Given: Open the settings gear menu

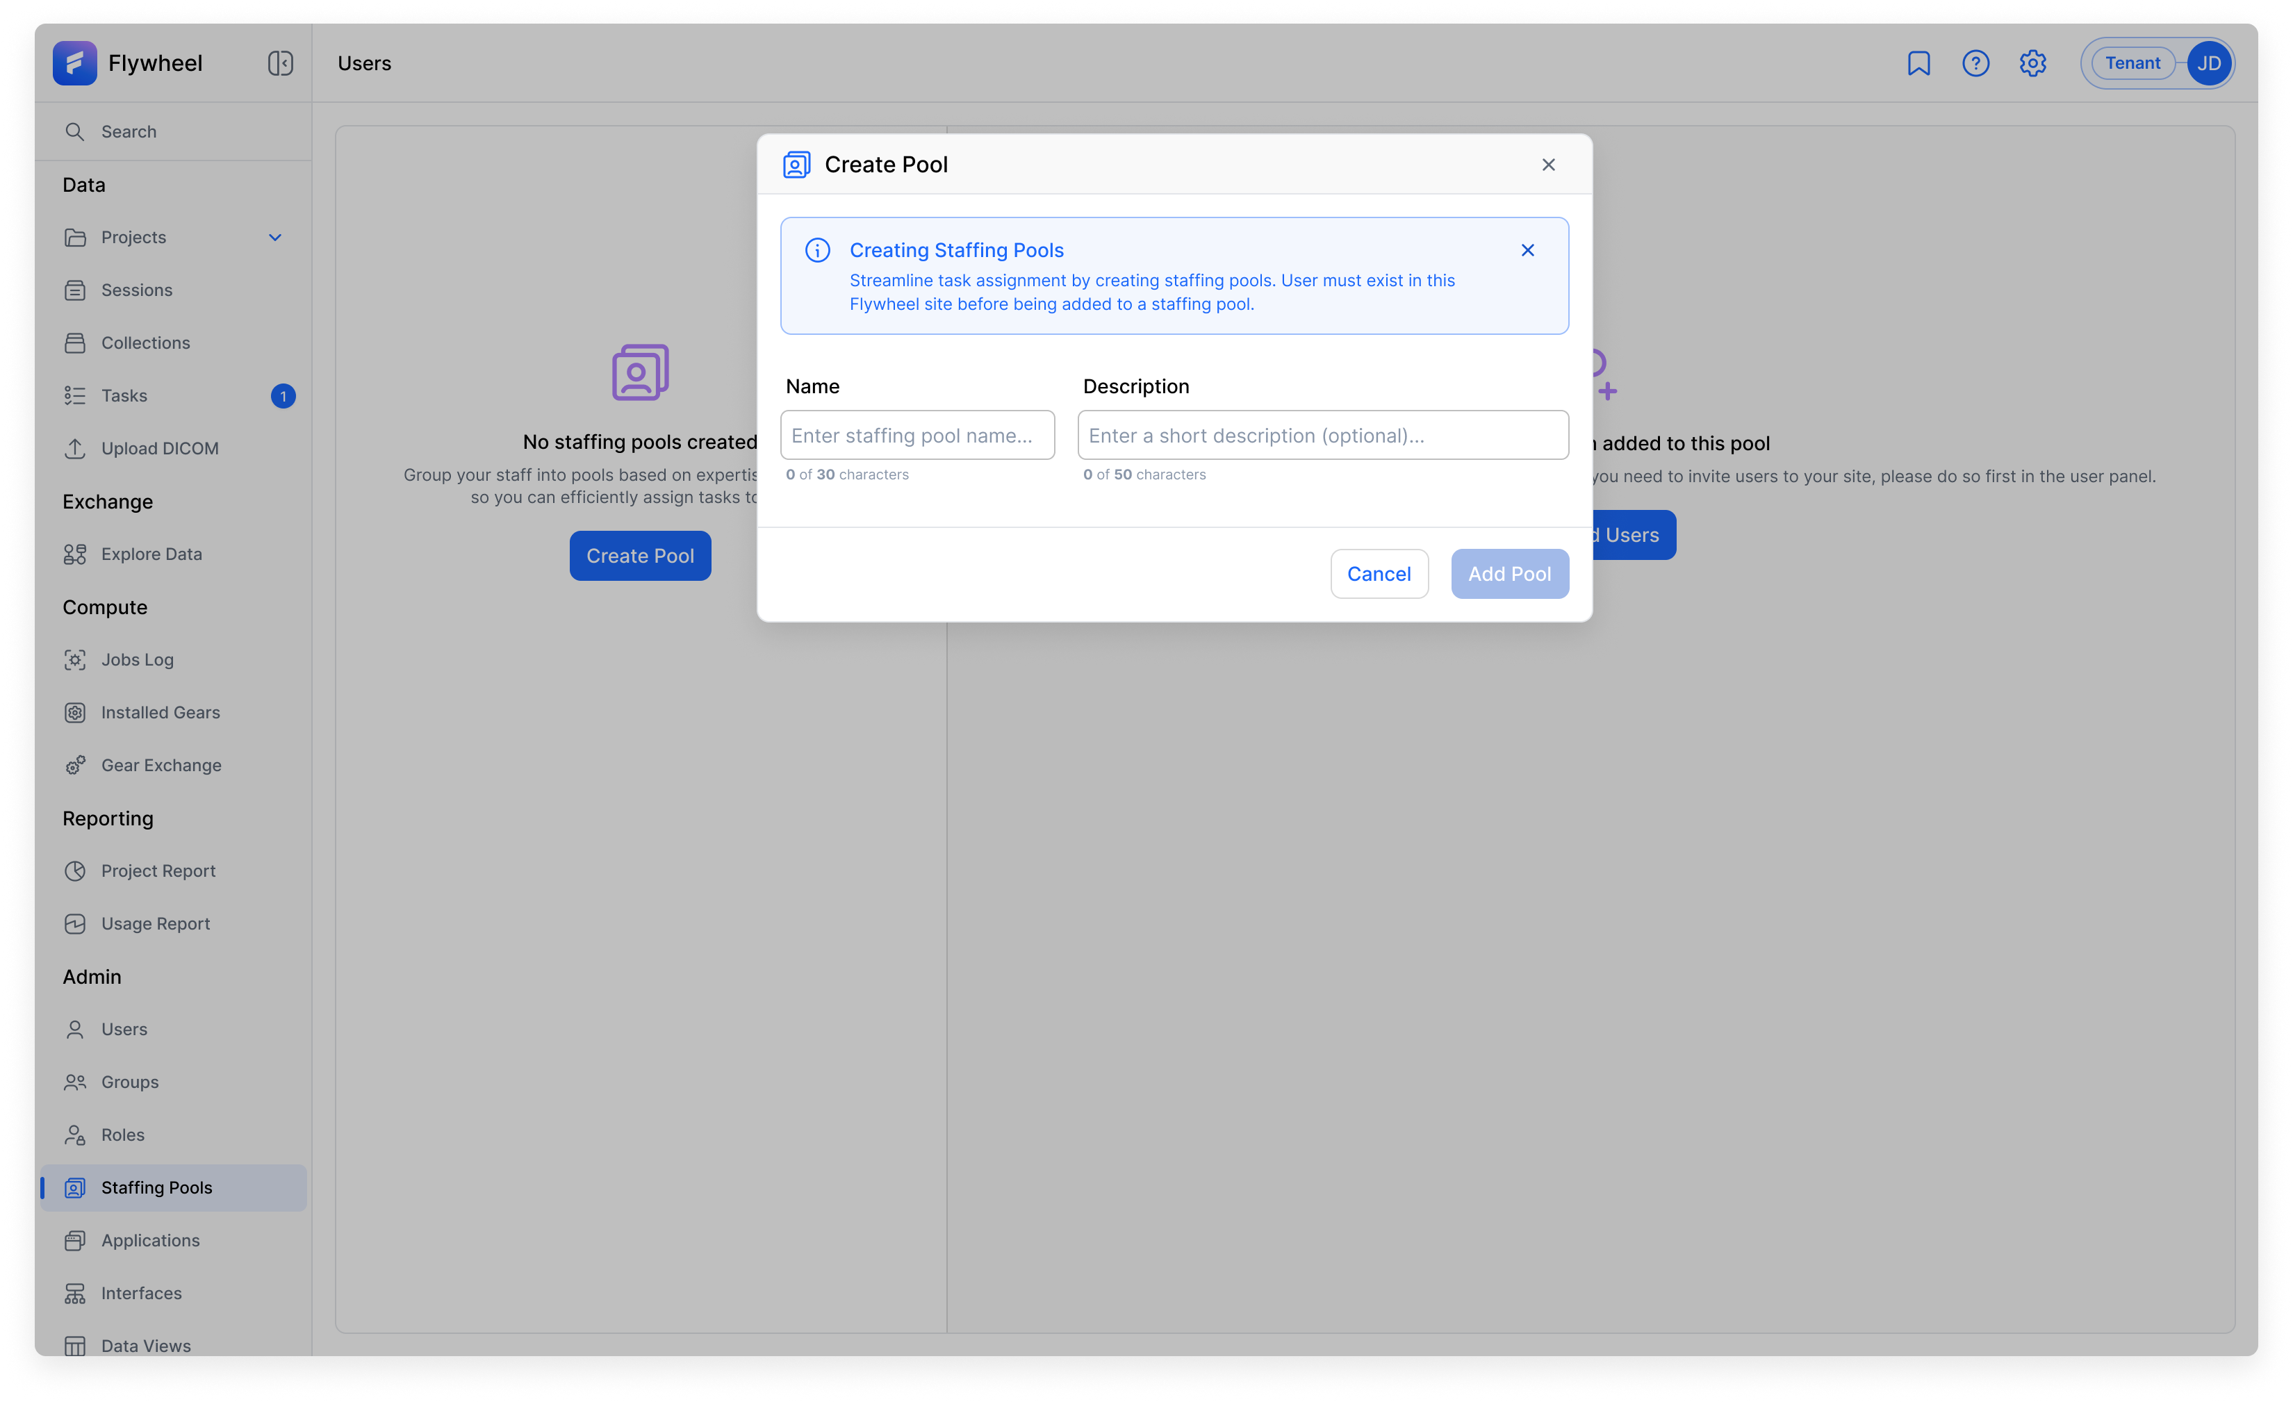Looking at the screenshot, I should 2032,63.
